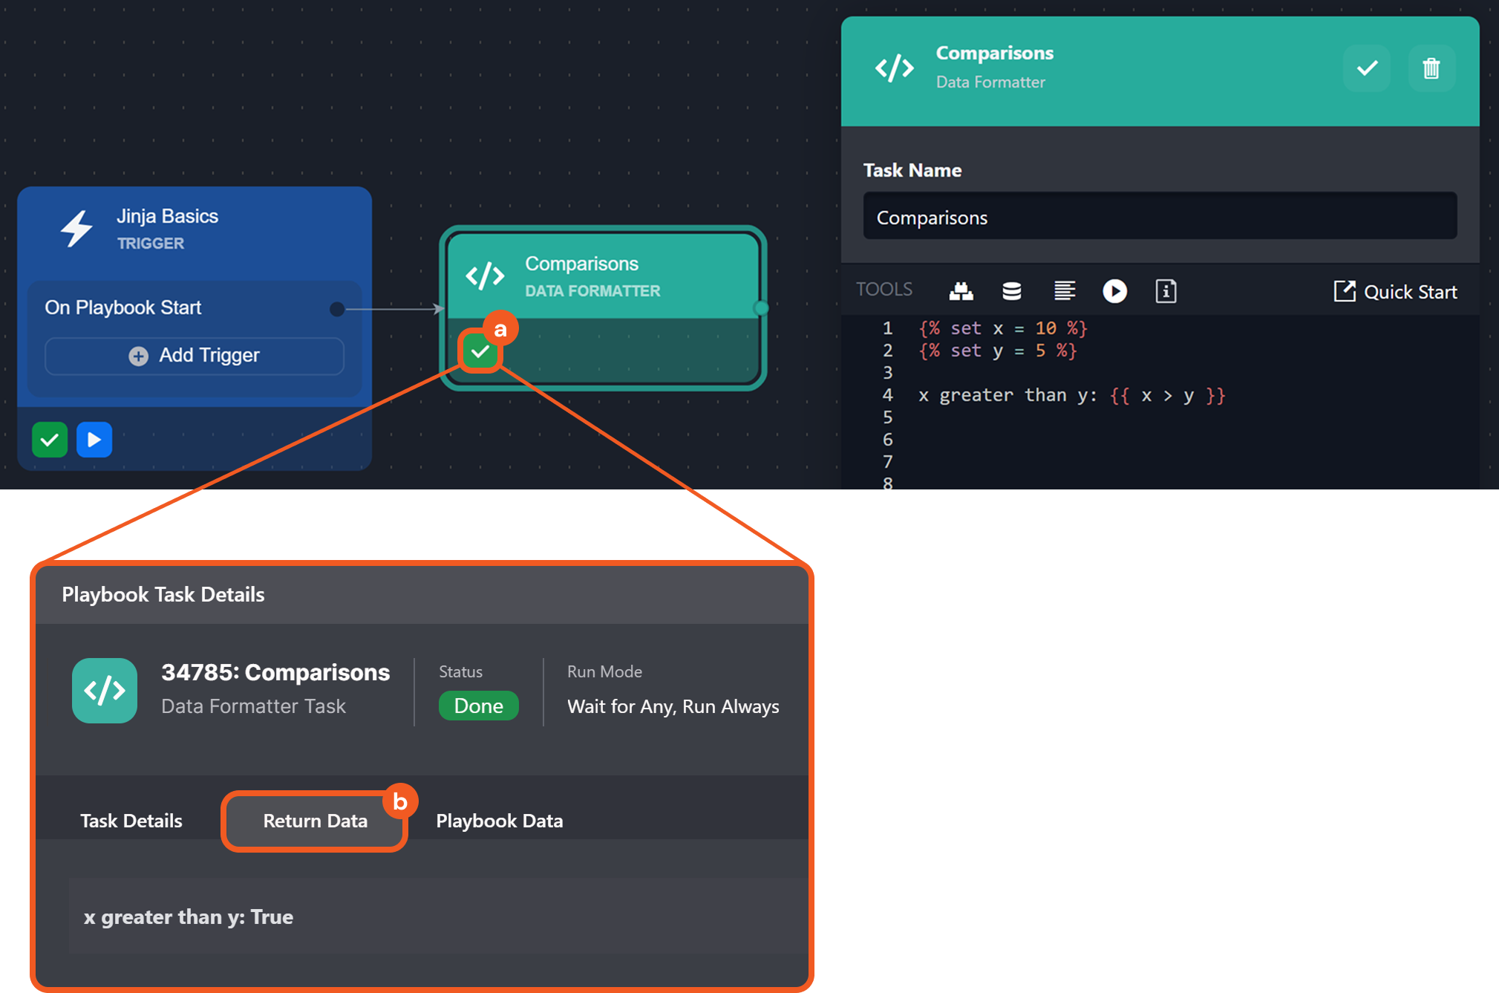Click green checkmark under Jinja Basics trigger
Viewport: 1499px width, 993px height.
point(50,440)
